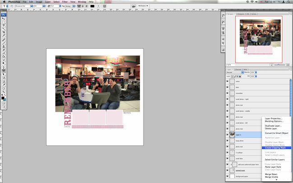Open the Workspace dropdown
This screenshot has height=183, width=293.
(143, 6)
